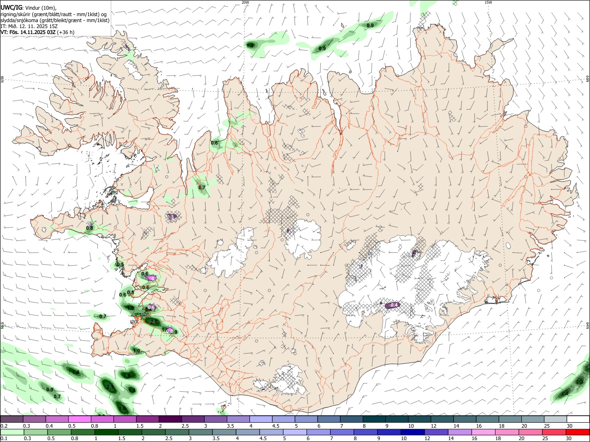Click the '0.8' rain label on the map
Screen dimensions: 590x442
coord(89,228)
